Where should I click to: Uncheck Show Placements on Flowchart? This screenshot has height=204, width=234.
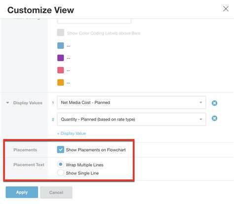tap(61, 150)
